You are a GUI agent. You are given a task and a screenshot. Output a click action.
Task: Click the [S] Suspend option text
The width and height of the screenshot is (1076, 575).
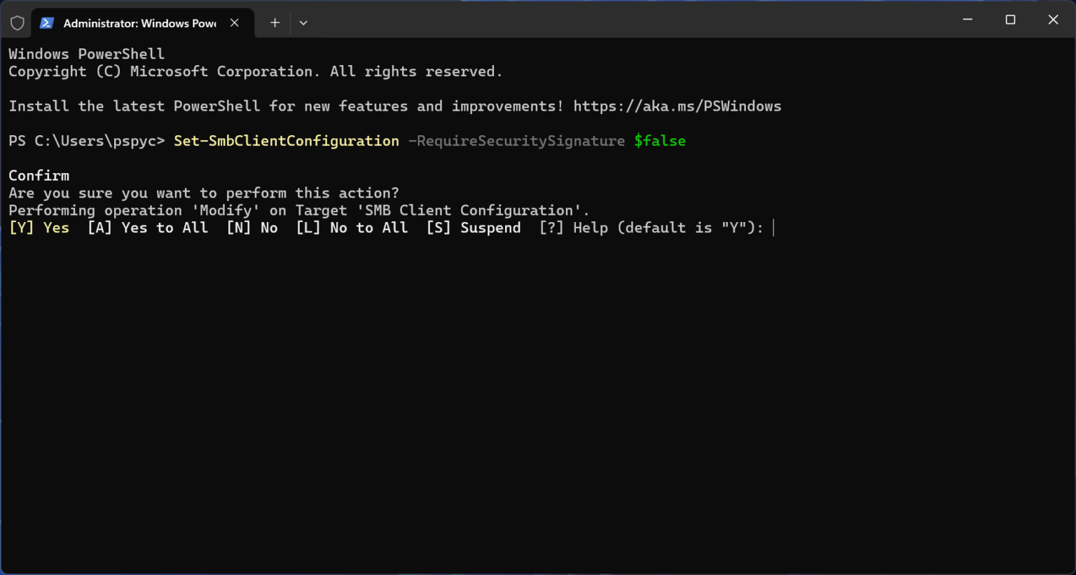[473, 227]
